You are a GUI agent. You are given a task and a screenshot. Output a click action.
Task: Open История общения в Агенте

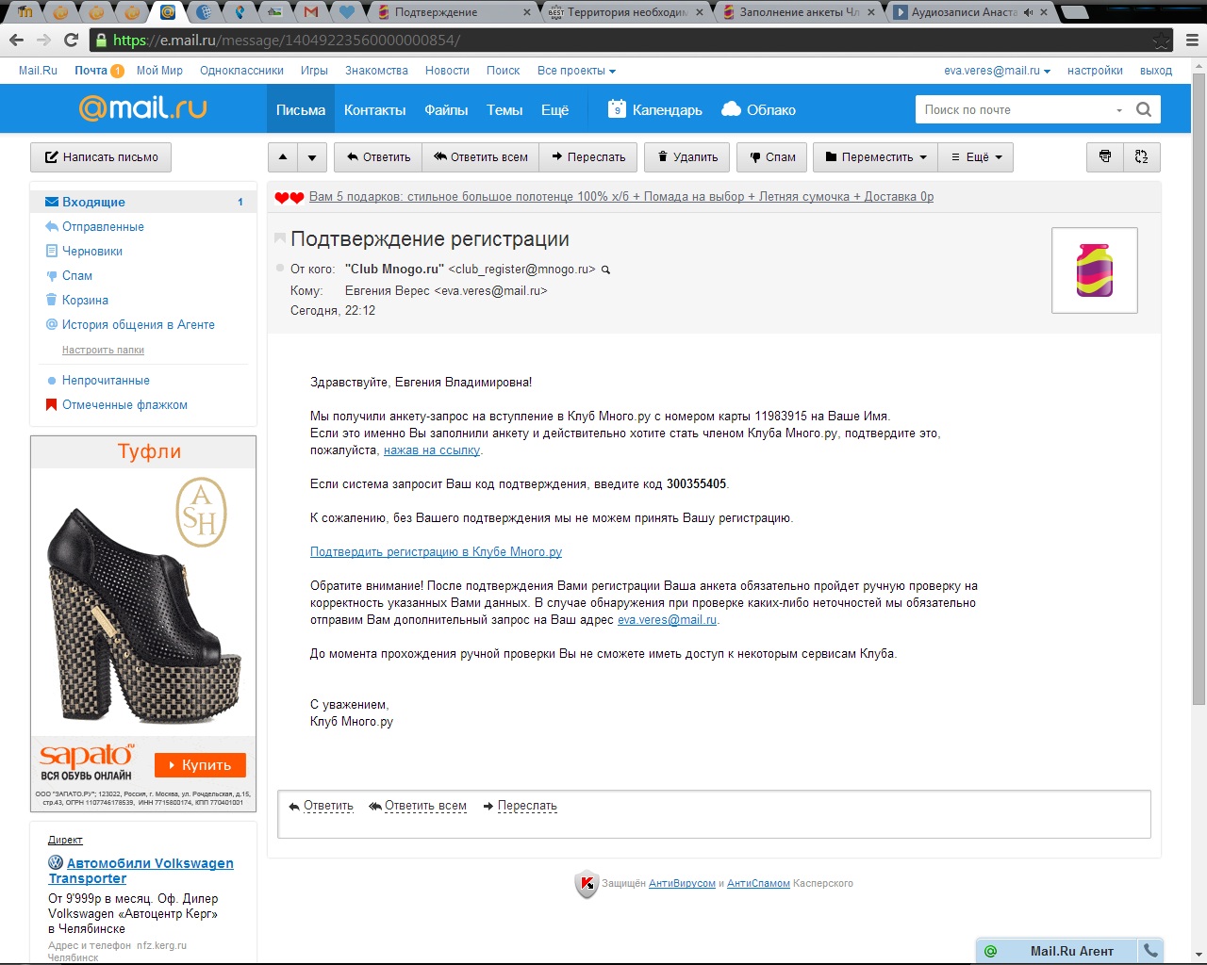(138, 324)
